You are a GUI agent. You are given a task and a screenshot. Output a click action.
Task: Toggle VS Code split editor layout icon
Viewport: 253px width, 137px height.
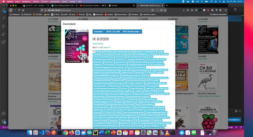tap(235, 9)
